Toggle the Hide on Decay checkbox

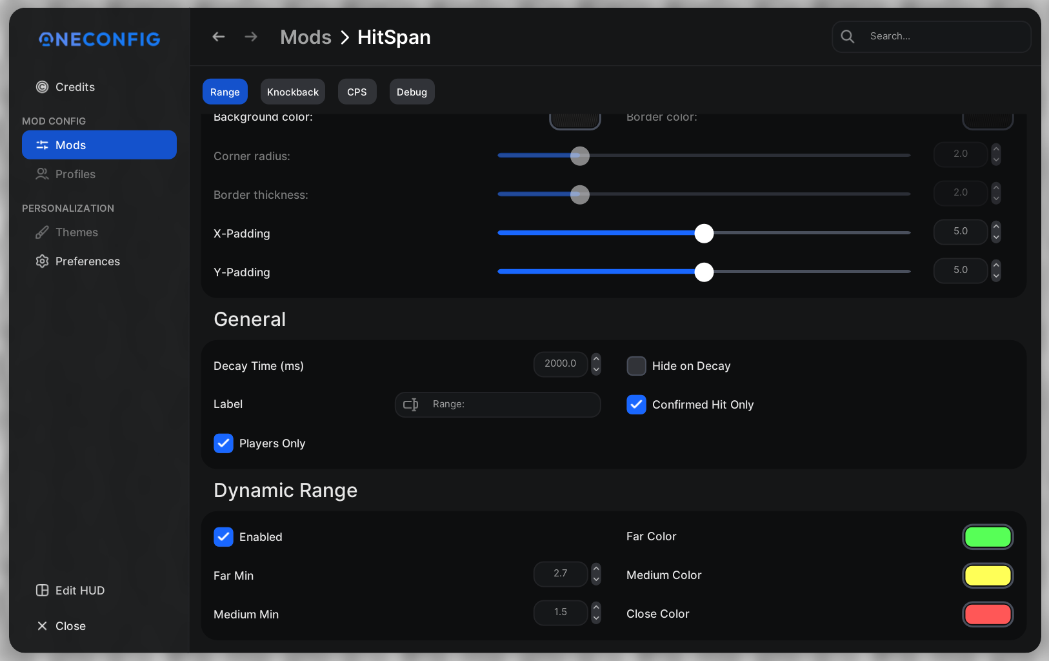pyautogui.click(x=636, y=366)
